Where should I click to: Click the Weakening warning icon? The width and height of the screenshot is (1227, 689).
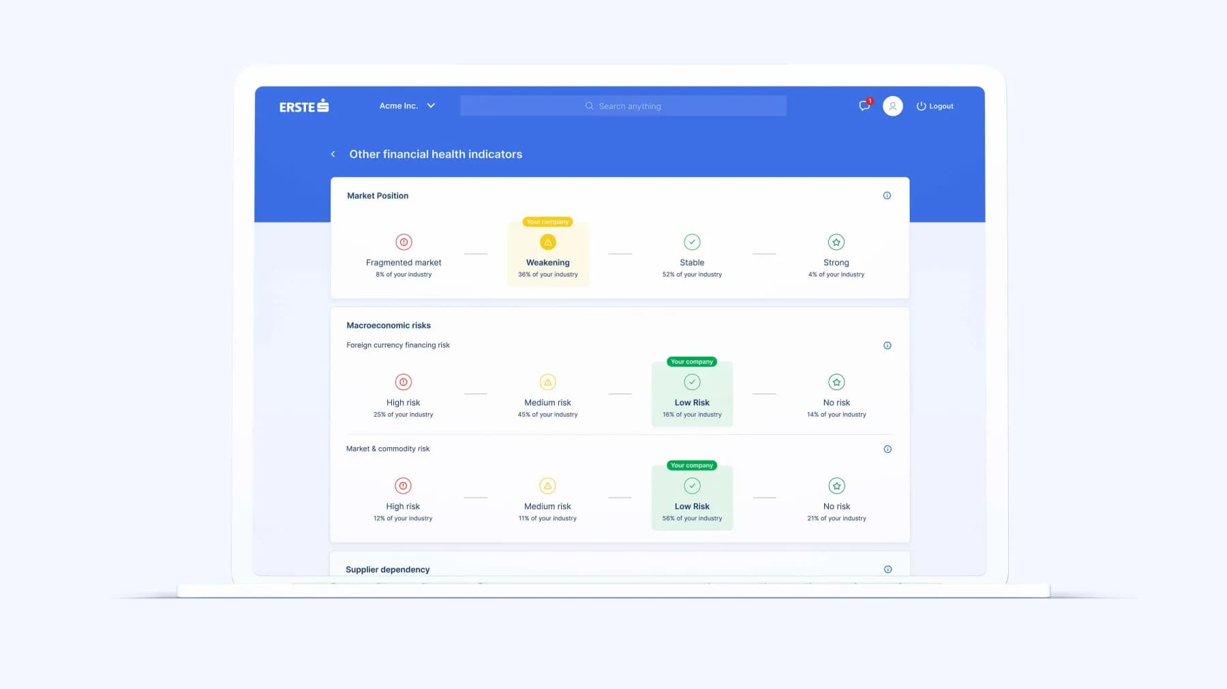coord(548,242)
